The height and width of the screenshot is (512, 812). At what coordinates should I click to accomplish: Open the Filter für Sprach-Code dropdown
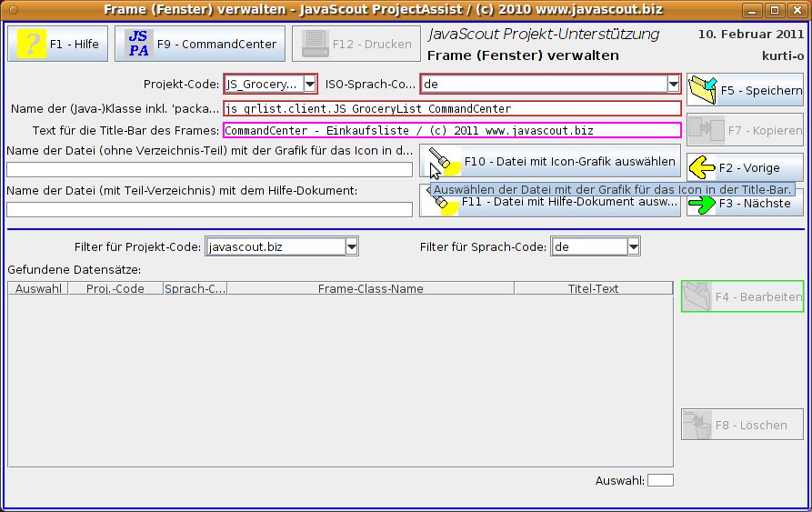click(633, 247)
